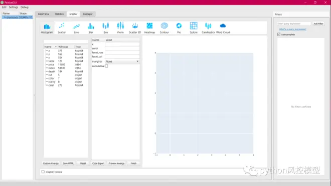Select the y column row
The height and width of the screenshot is (186, 331).
tap(66, 54)
